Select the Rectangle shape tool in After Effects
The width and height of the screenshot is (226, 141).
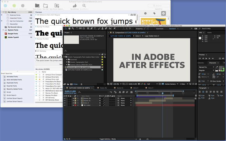pos(88,28)
